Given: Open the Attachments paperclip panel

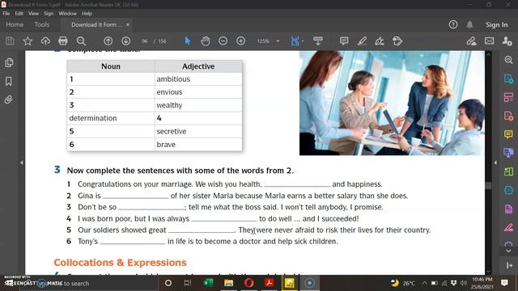Looking at the screenshot, I should pos(9,99).
